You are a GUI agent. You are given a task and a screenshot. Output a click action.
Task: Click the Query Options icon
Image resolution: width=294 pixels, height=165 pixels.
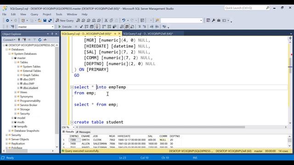[x=92, y=27]
